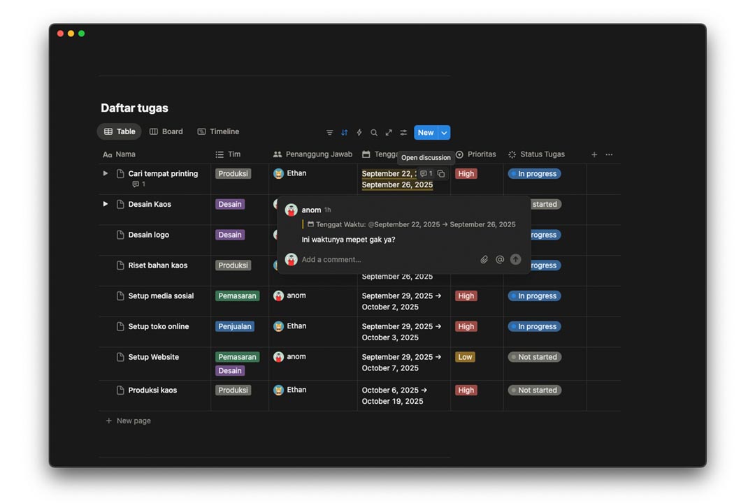Screen dimensions: 755x503
Task: Expand the Cari tempat printing row
Action: [x=106, y=173]
